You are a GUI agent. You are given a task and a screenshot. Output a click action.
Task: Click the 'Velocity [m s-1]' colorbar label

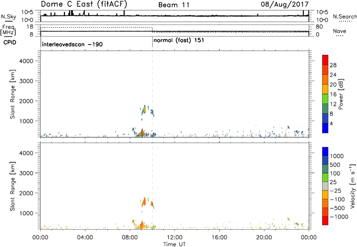(353, 186)
